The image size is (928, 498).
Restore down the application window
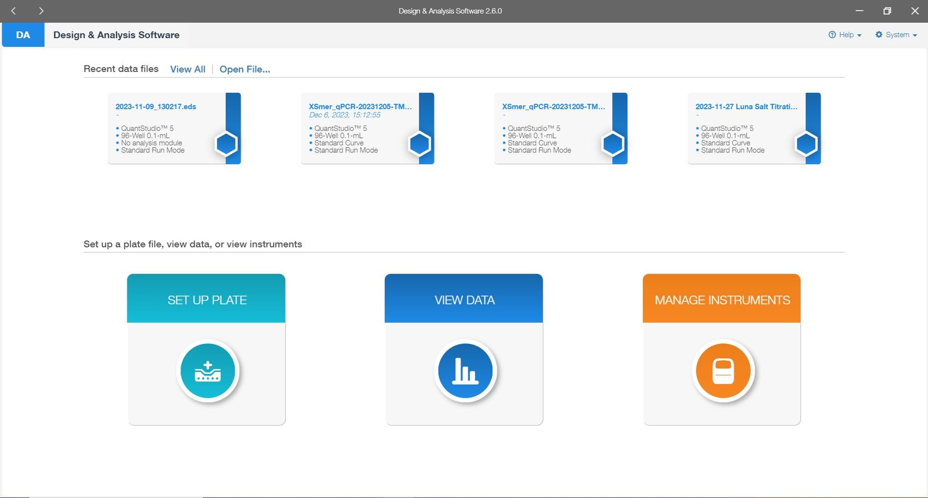point(887,11)
